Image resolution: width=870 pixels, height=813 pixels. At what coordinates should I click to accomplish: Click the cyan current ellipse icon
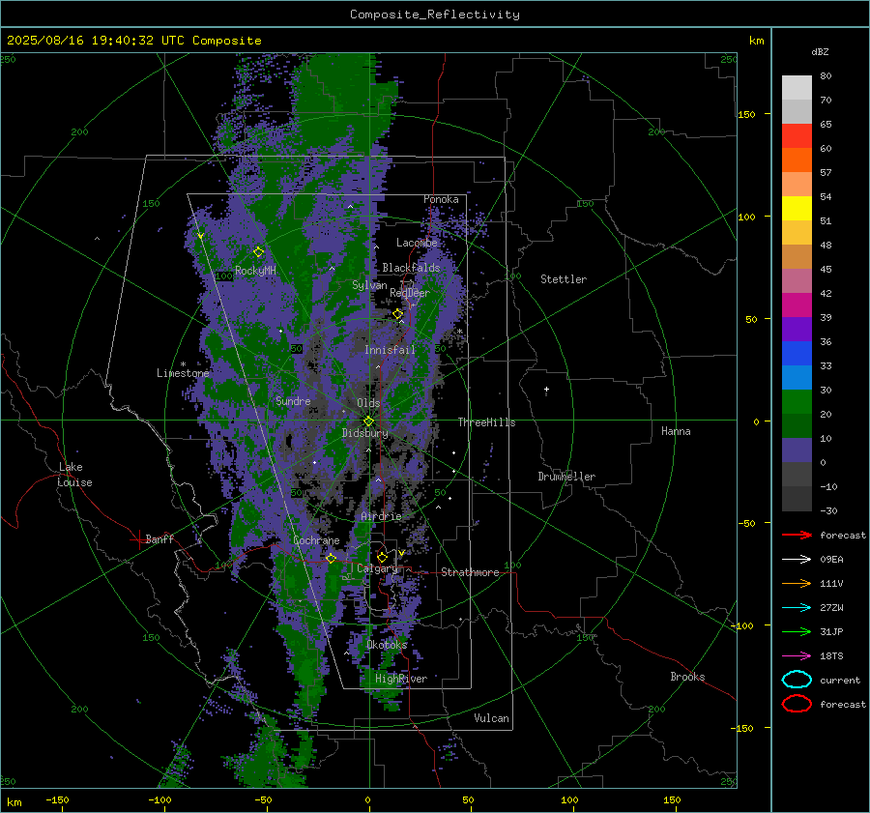click(x=797, y=680)
